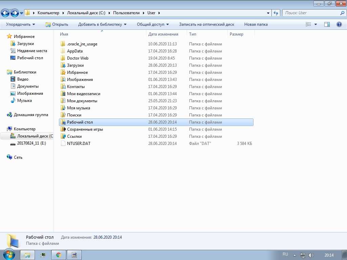This screenshot has width=347, height=260.
Task: Open Google Chrome from the taskbar
Action: (58, 255)
